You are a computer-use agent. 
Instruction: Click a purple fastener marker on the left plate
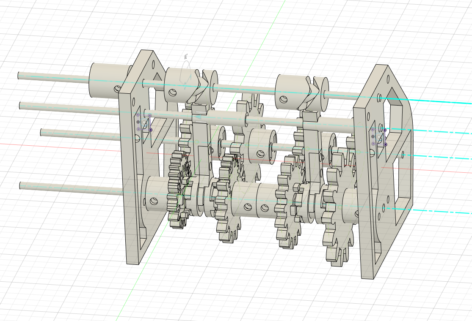point(138,115)
